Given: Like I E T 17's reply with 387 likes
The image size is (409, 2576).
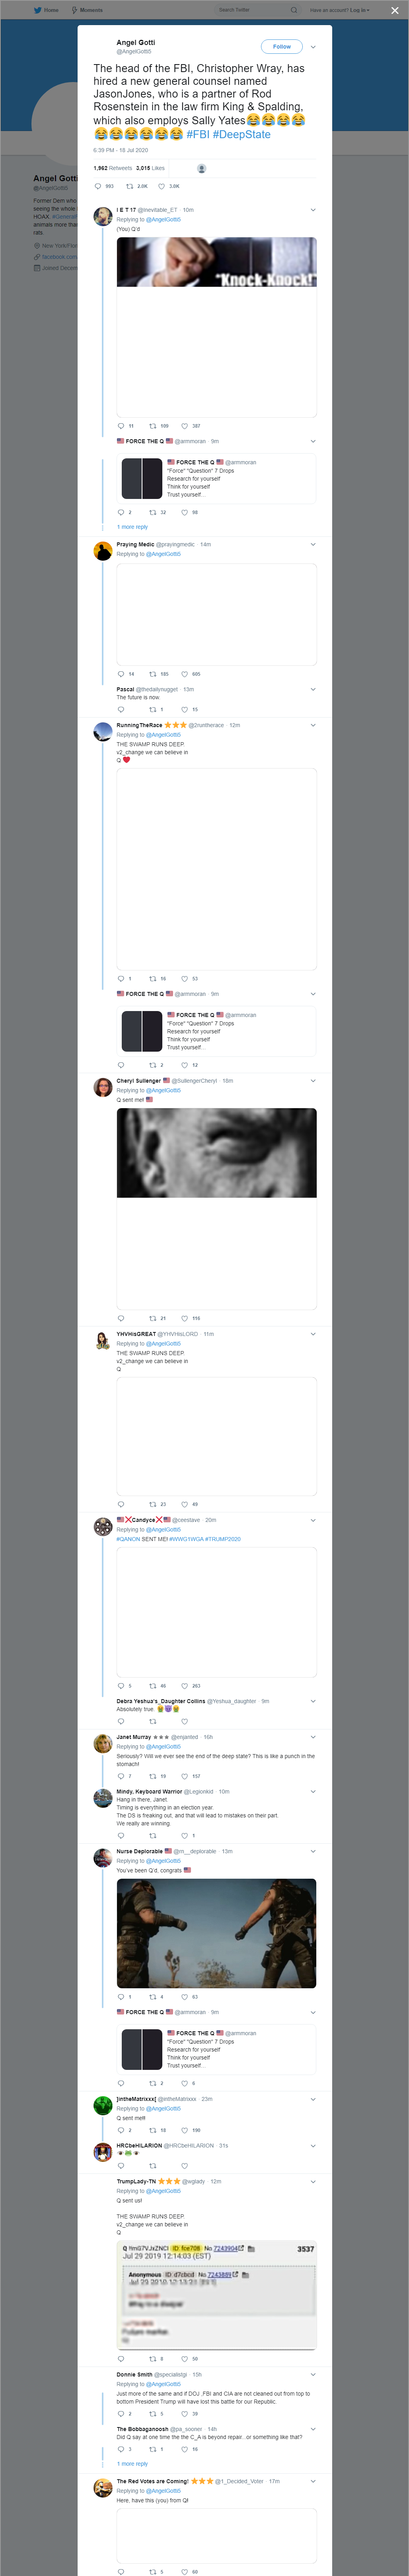Looking at the screenshot, I should click(184, 426).
